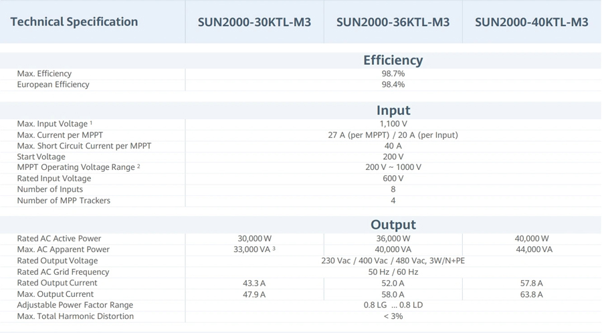Click the SUN2000-30KTL-M3 column header
Viewport: 602px width, 333px height.
(254, 22)
